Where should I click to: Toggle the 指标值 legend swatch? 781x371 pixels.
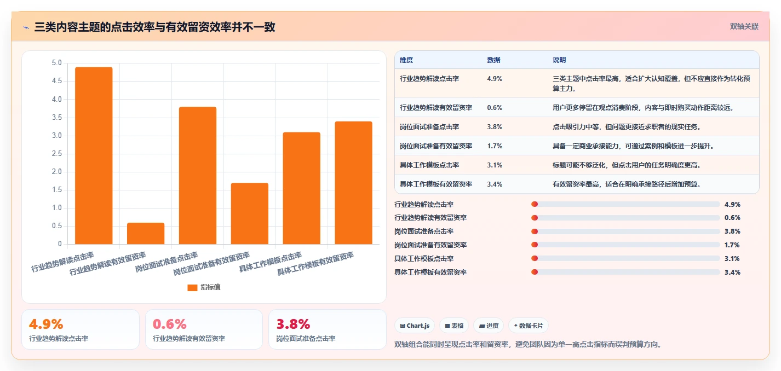click(192, 287)
